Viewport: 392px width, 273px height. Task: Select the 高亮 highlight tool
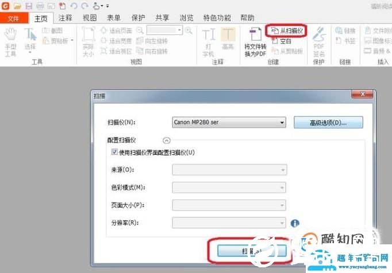228,38
